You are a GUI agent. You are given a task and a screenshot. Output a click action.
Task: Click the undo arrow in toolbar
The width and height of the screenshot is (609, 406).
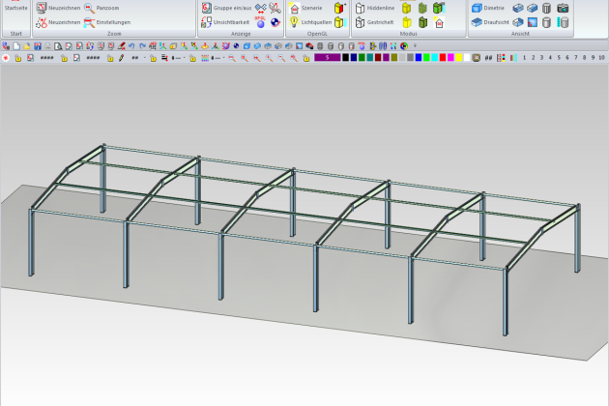pos(130,45)
